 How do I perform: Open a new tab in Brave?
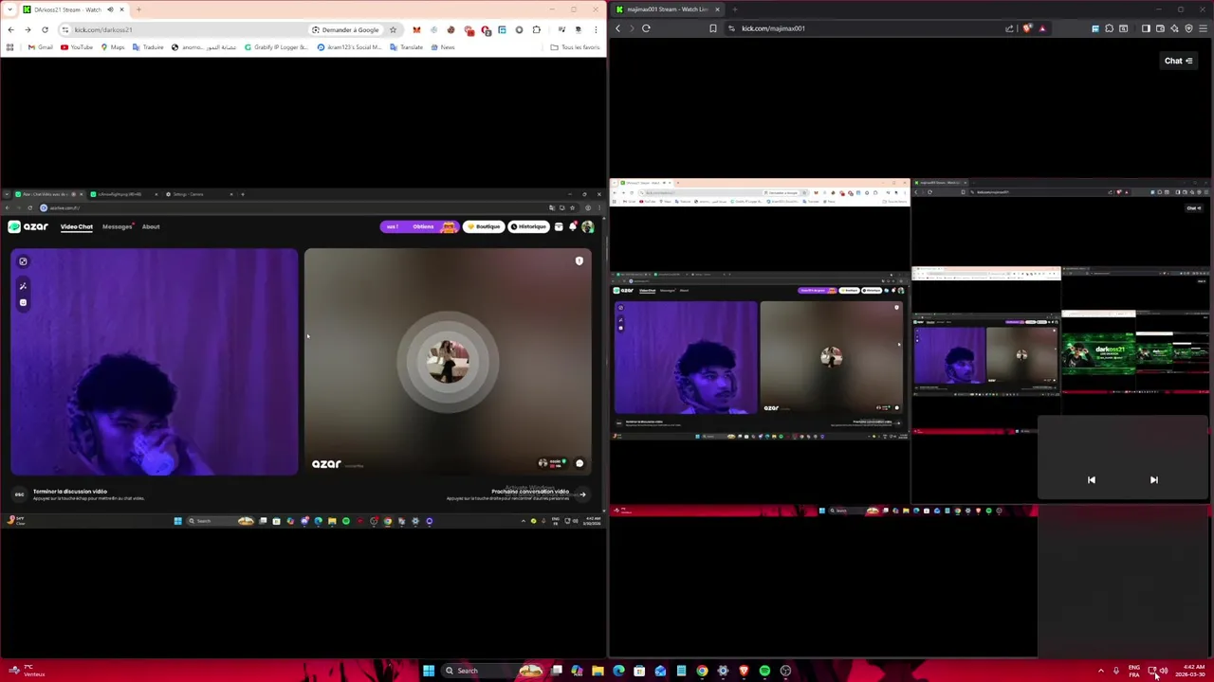click(x=735, y=9)
